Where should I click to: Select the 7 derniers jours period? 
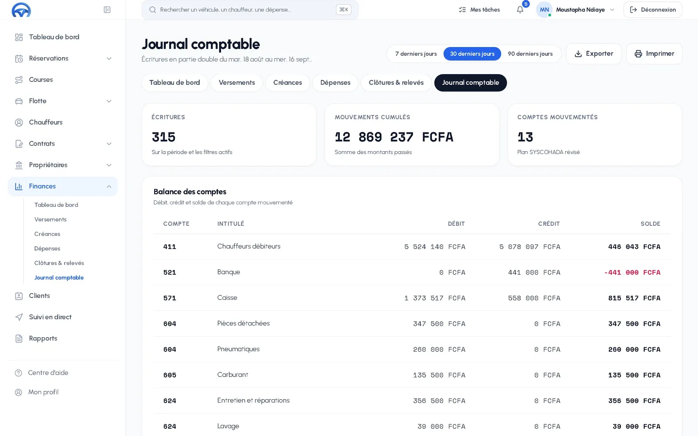point(416,54)
